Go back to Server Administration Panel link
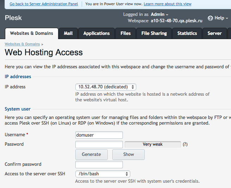 point(44,4)
